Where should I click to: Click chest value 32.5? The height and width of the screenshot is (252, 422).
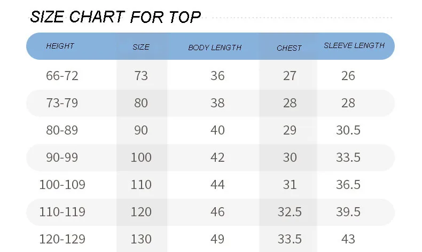[x=290, y=212]
